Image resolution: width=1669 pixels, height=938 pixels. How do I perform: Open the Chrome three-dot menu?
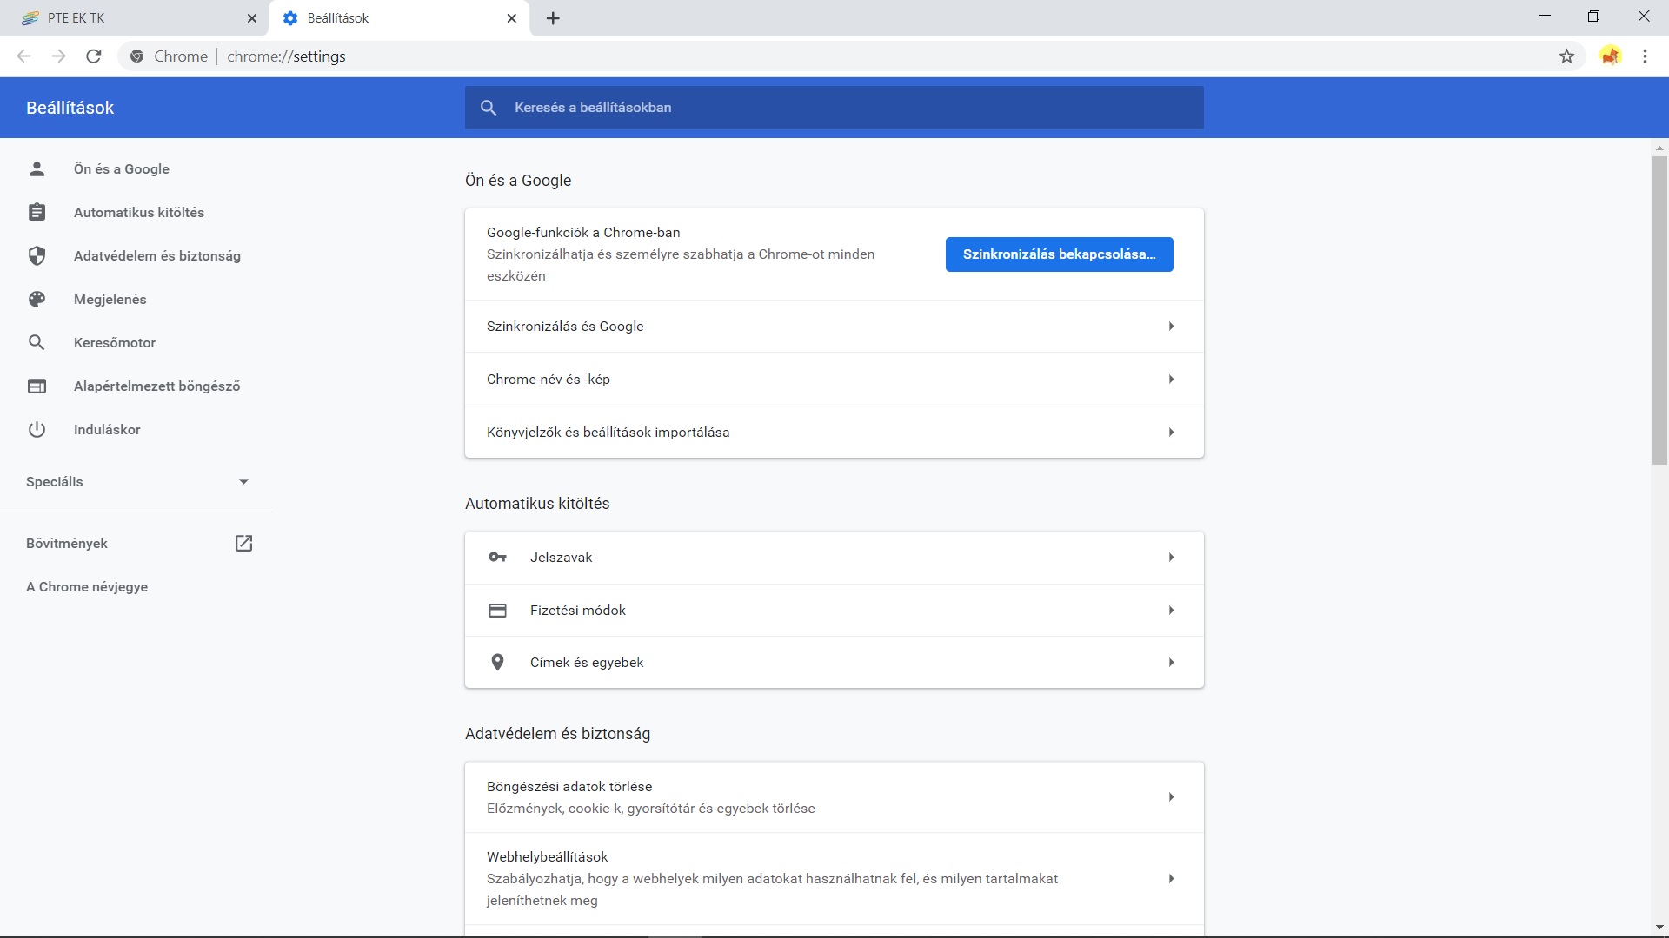pos(1645,56)
